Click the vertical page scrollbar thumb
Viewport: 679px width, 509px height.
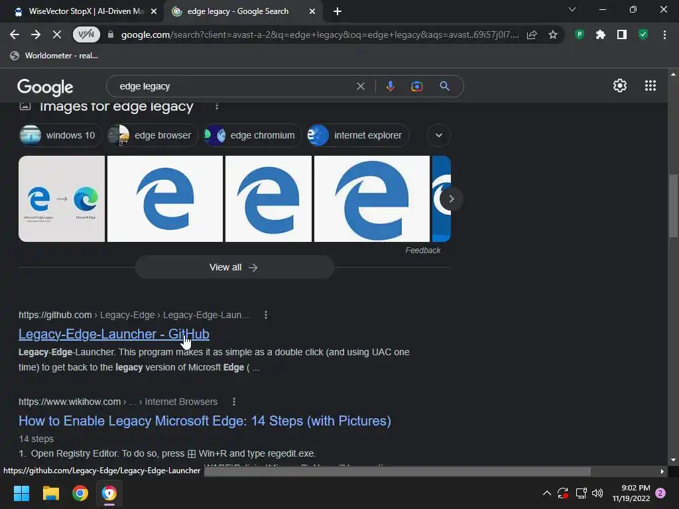[672, 205]
